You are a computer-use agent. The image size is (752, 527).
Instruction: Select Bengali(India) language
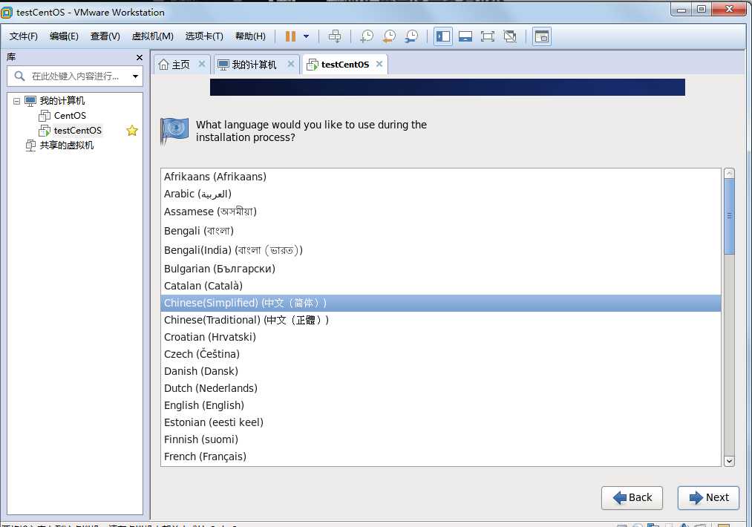coord(441,250)
